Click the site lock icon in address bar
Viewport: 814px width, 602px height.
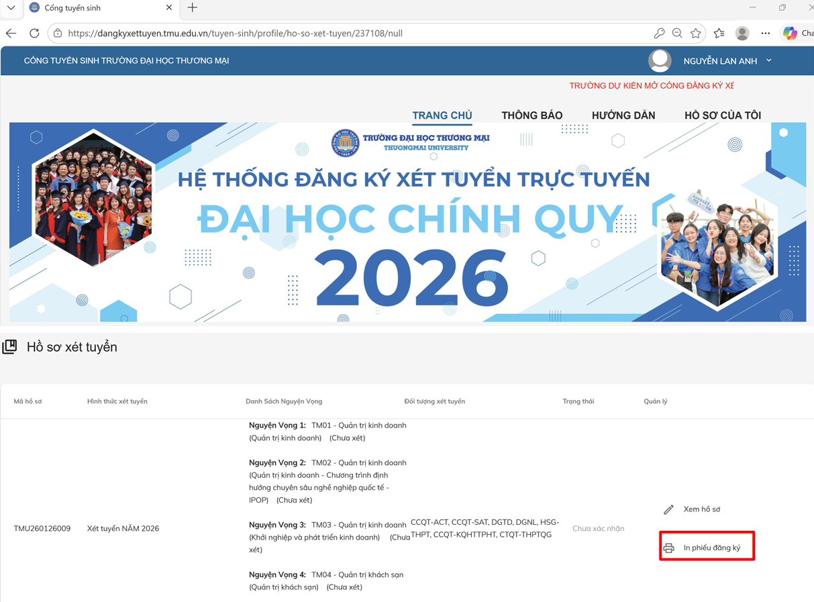(x=58, y=33)
